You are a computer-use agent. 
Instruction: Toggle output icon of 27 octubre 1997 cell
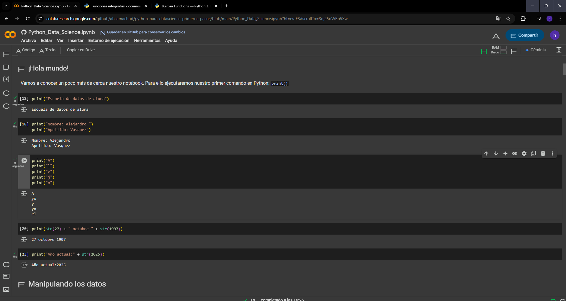coord(24,240)
